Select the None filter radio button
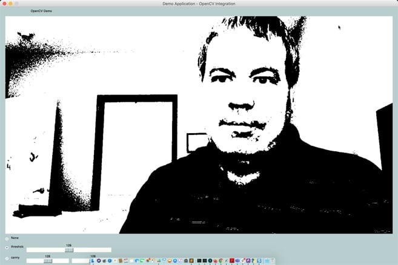 [7, 238]
